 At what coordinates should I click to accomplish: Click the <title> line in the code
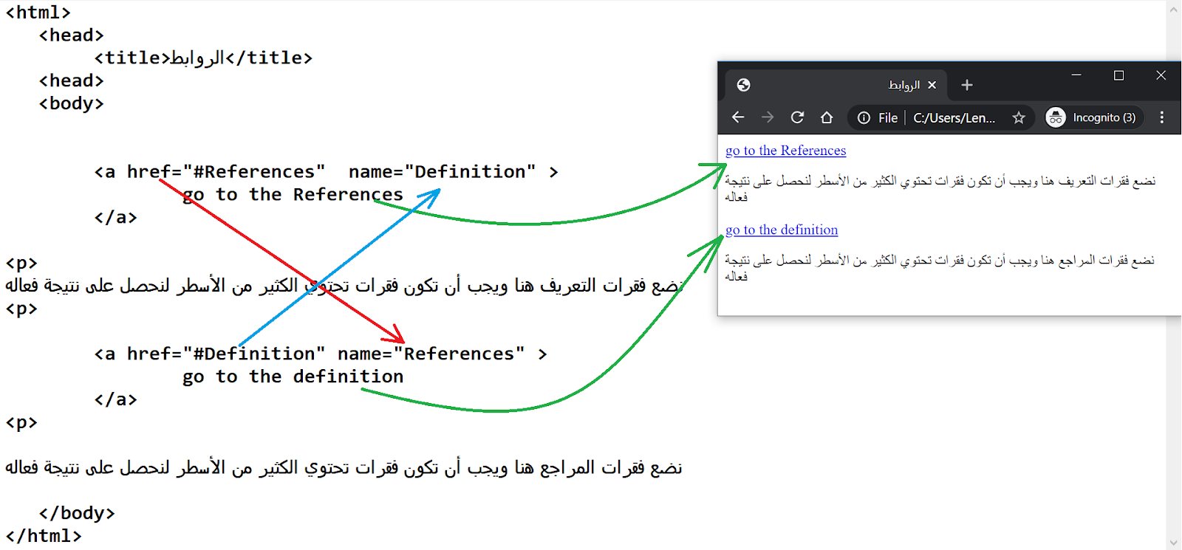[x=203, y=58]
